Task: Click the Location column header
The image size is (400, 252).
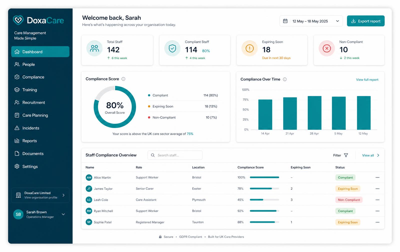Action: 198,167
